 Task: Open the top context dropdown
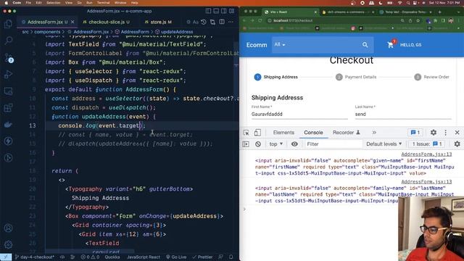click(x=275, y=144)
